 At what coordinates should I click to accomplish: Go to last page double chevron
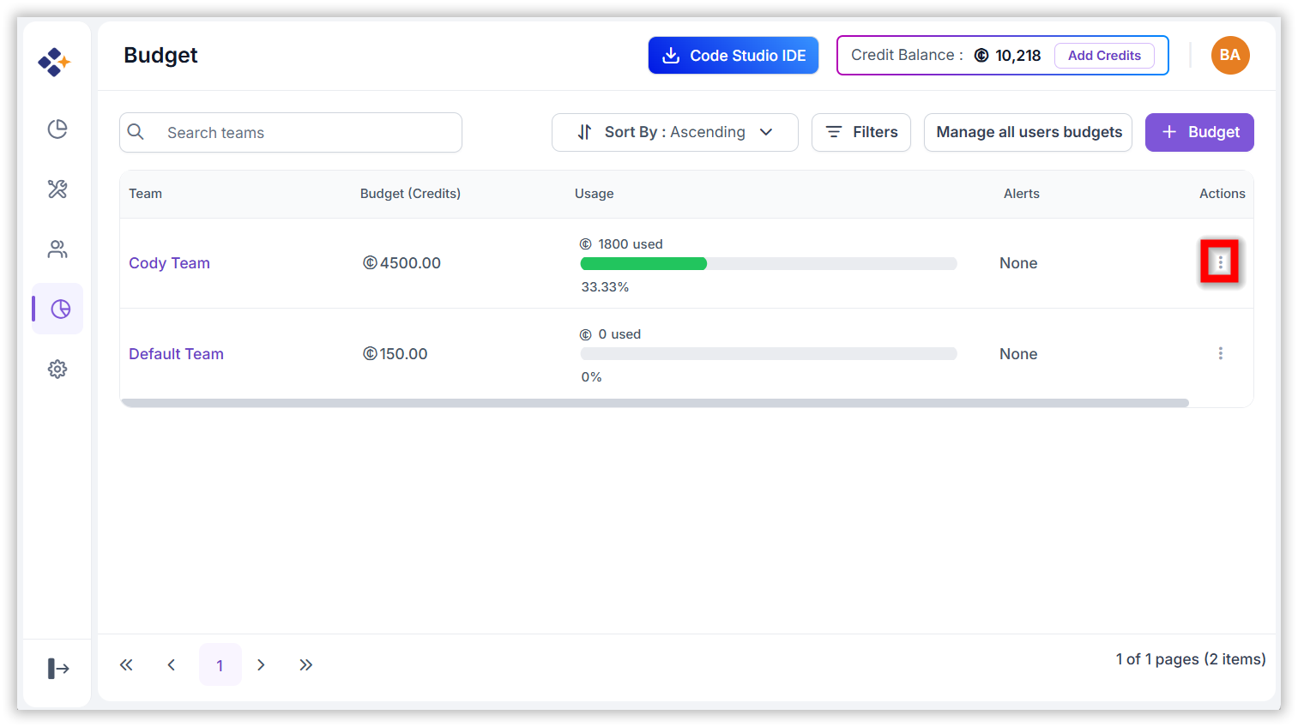(x=305, y=665)
